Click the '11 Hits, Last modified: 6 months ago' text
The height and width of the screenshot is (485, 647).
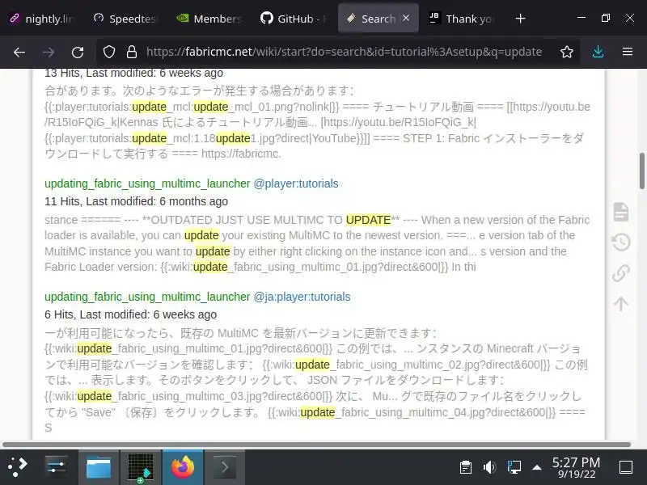click(x=136, y=201)
